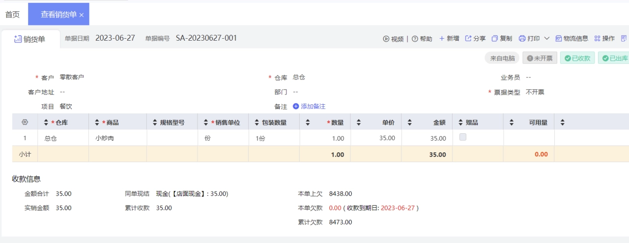Toggle the 赠品 checkbox for 小炒肉
This screenshot has width=629, height=243.
coord(462,137)
